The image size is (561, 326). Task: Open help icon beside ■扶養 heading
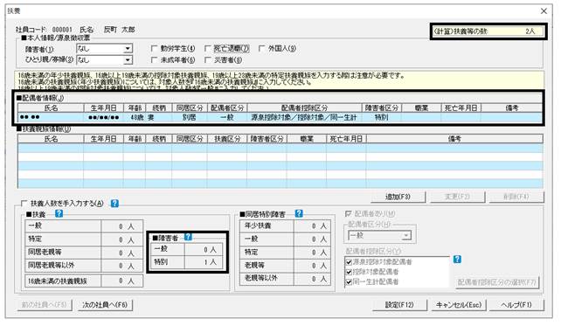pos(59,213)
